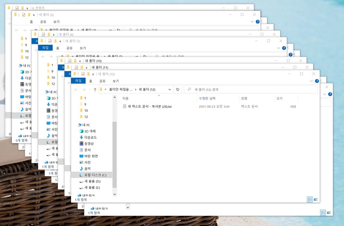Open recent locations dropdown in 새 폴더 (12)
344x226 pixels.
pos(90,90)
